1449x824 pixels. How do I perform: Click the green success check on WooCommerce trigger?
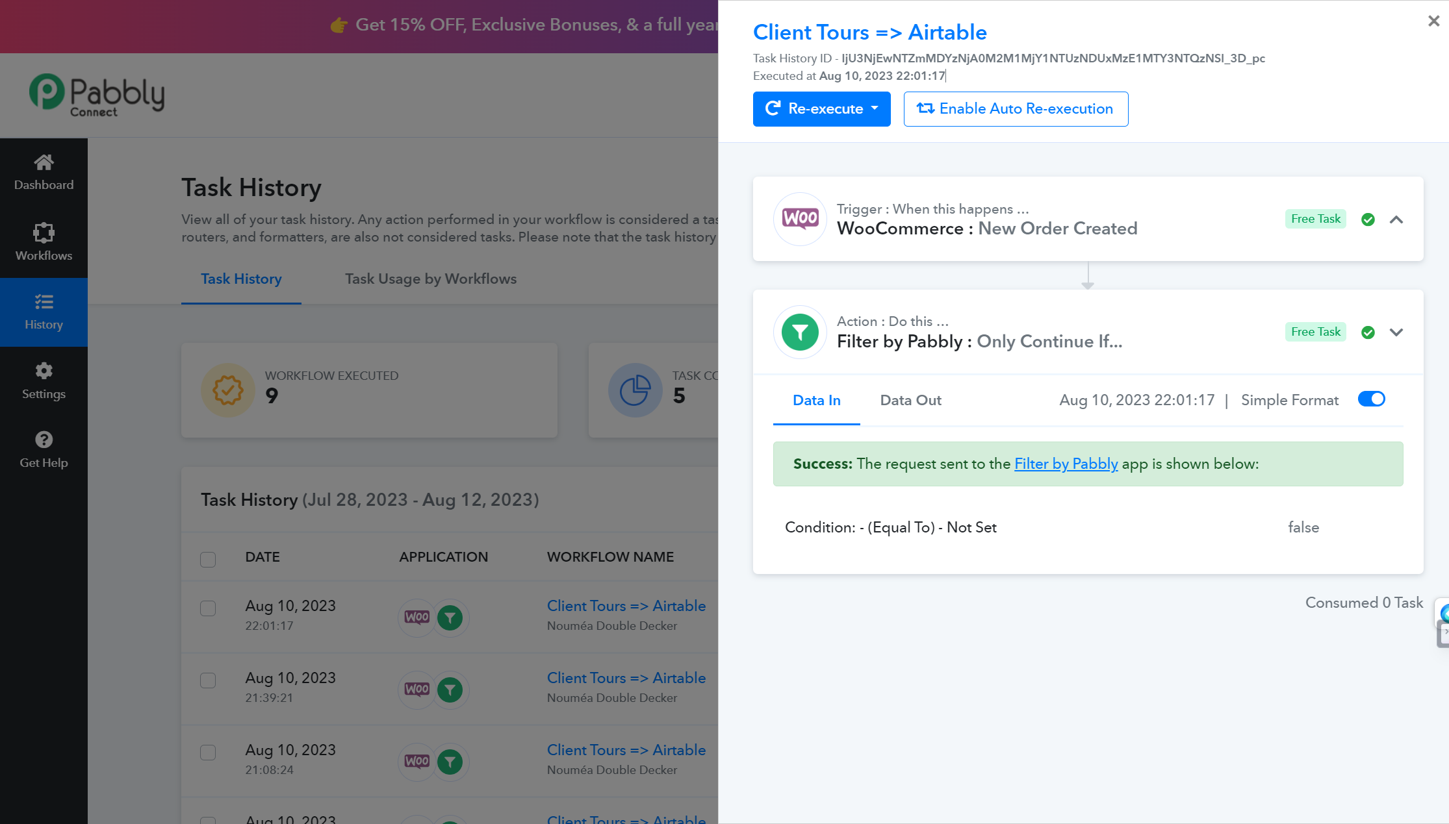(x=1368, y=219)
